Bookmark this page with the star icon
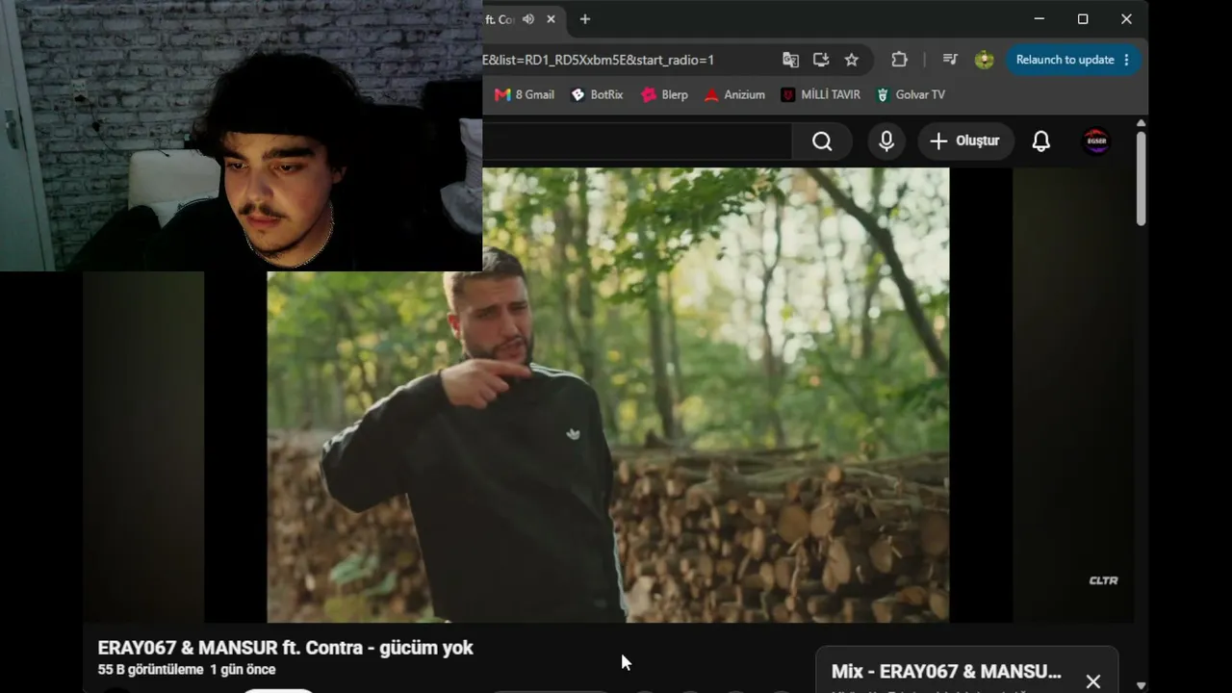The image size is (1232, 693). pyautogui.click(x=852, y=60)
